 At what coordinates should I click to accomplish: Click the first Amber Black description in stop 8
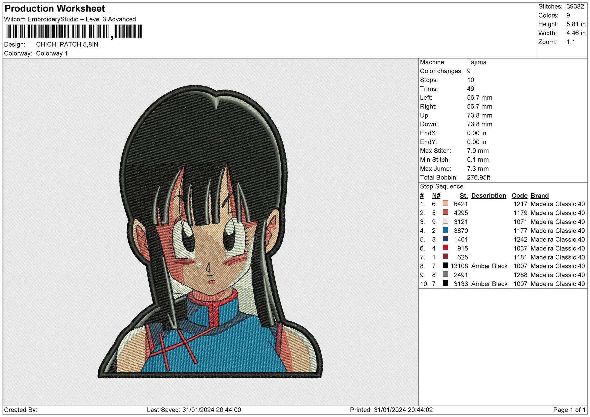point(489,266)
